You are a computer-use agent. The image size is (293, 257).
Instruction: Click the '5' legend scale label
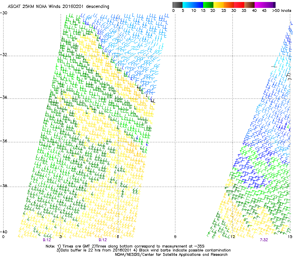(x=183, y=11)
